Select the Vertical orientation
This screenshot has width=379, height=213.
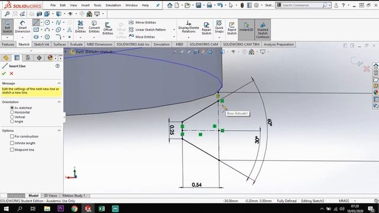tap(12, 117)
